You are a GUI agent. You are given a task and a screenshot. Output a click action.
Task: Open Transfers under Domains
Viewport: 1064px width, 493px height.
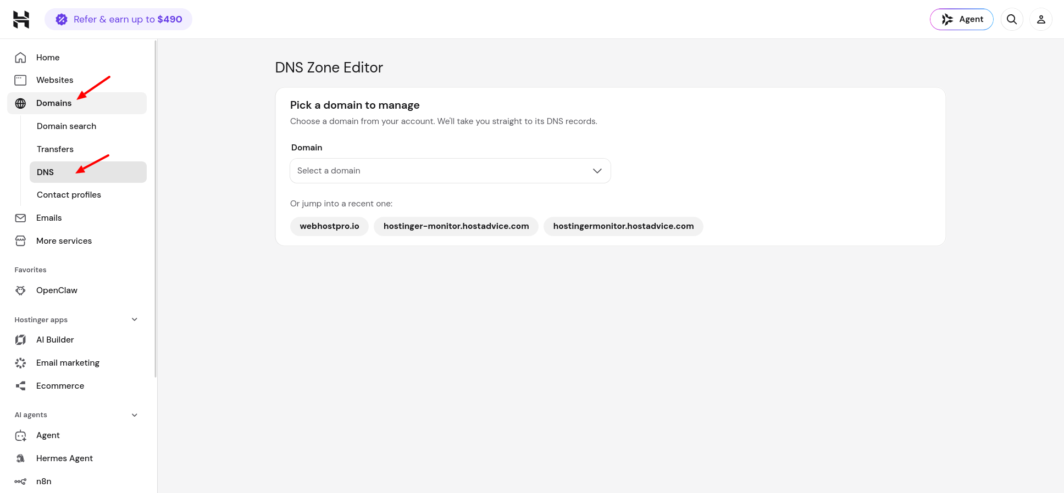coord(88,149)
